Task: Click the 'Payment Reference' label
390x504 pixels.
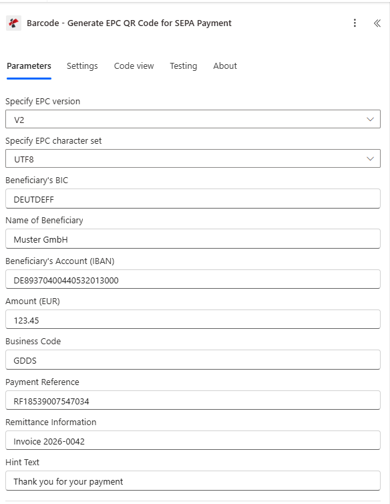Action: [x=42, y=382]
